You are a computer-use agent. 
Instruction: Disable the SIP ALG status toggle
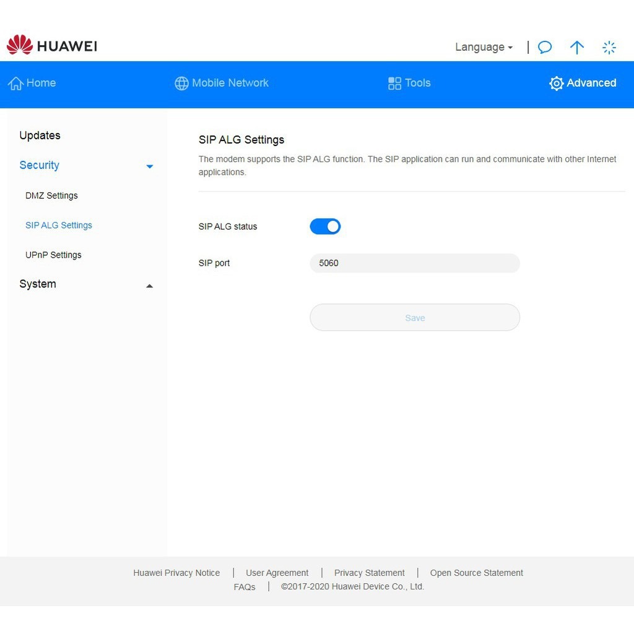(x=325, y=227)
